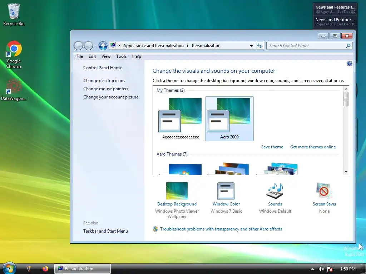This screenshot has height=274, width=366.
Task: Click the theme list scroll down arrow
Action: (x=346, y=172)
